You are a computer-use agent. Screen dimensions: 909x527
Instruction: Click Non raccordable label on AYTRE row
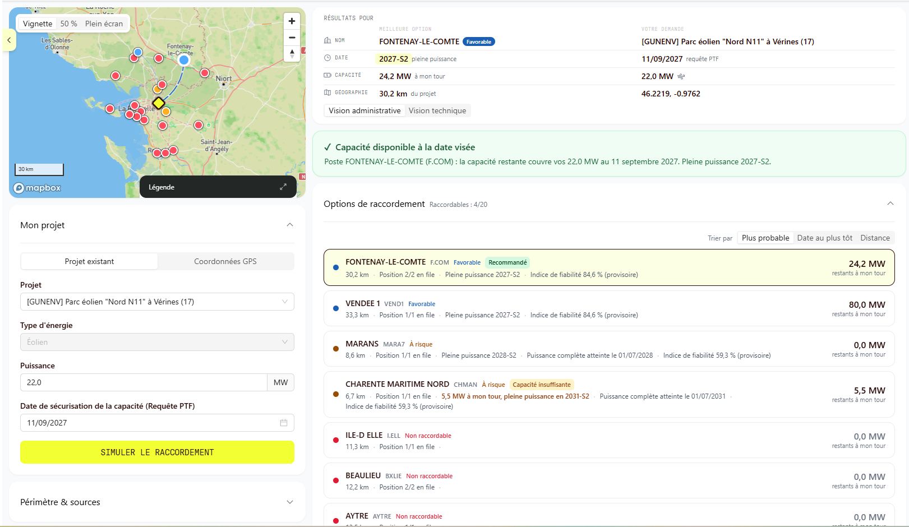click(x=419, y=516)
